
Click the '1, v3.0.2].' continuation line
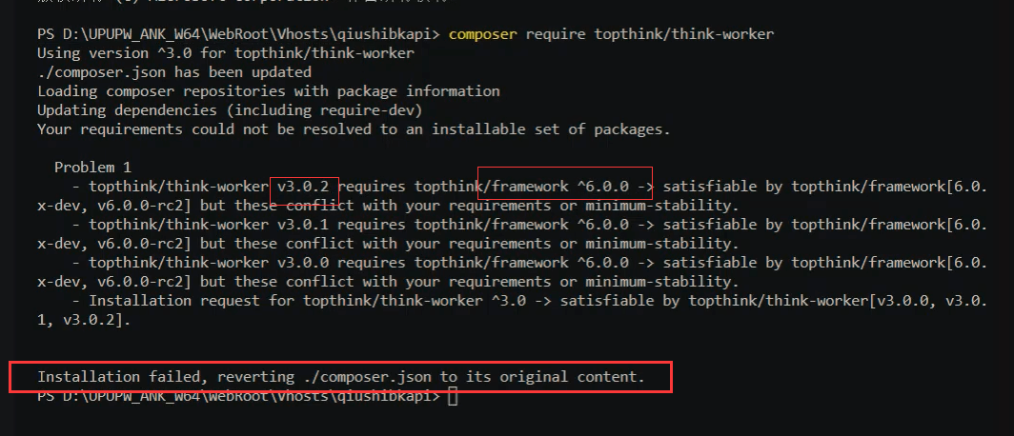pyautogui.click(x=84, y=321)
